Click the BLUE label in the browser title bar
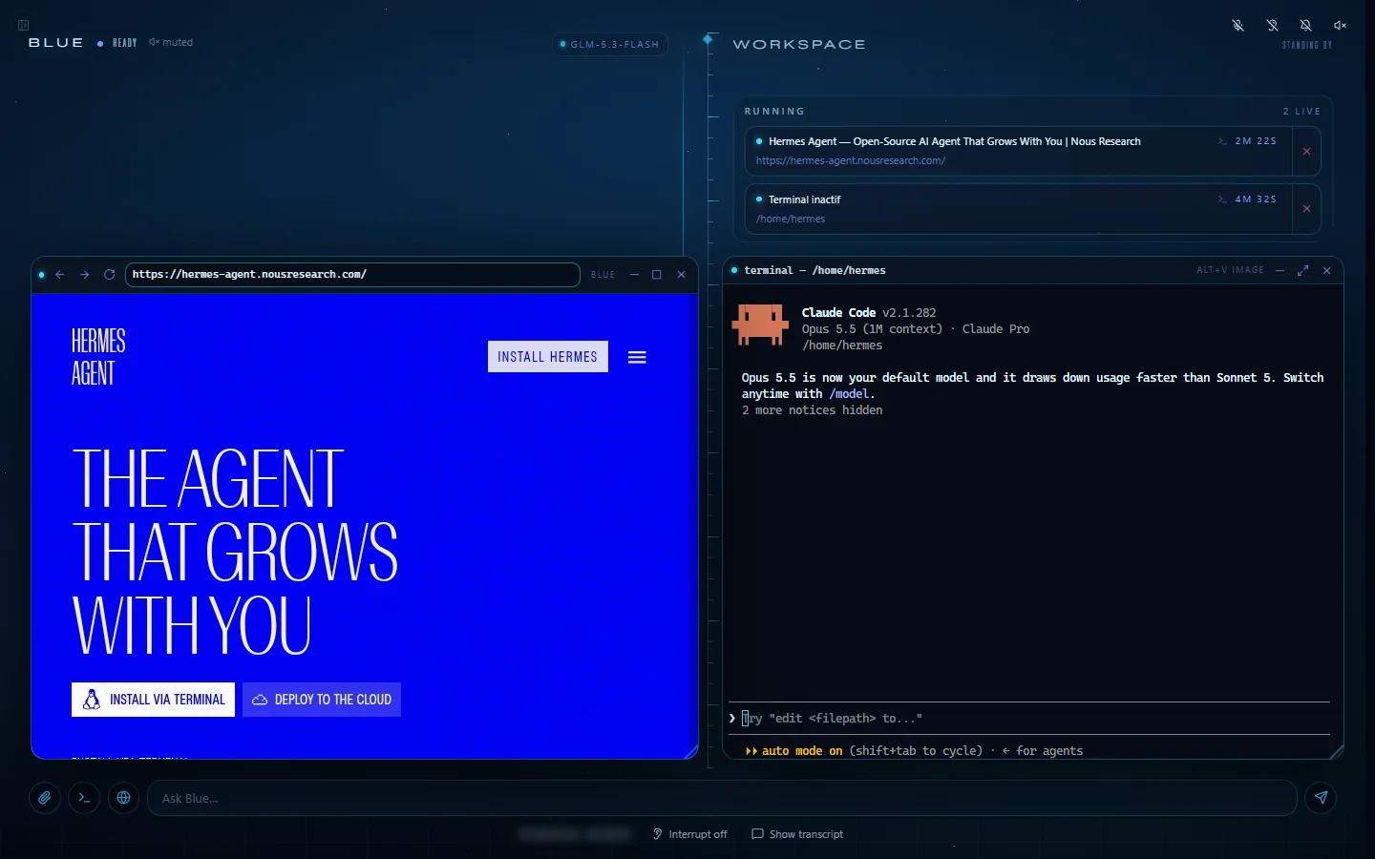This screenshot has height=859, width=1375. (603, 275)
